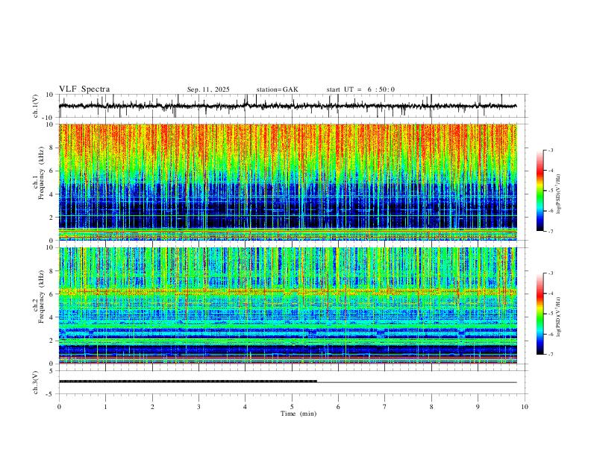Click the ch.2 color bar PSD label
This screenshot has width=591, height=456.
[559, 317]
